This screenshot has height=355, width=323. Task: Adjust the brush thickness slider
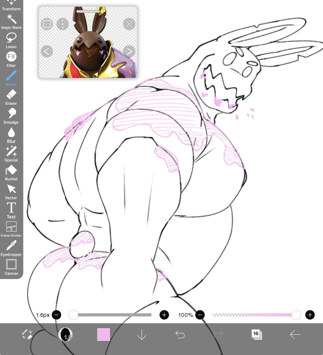pyautogui.click(x=110, y=315)
